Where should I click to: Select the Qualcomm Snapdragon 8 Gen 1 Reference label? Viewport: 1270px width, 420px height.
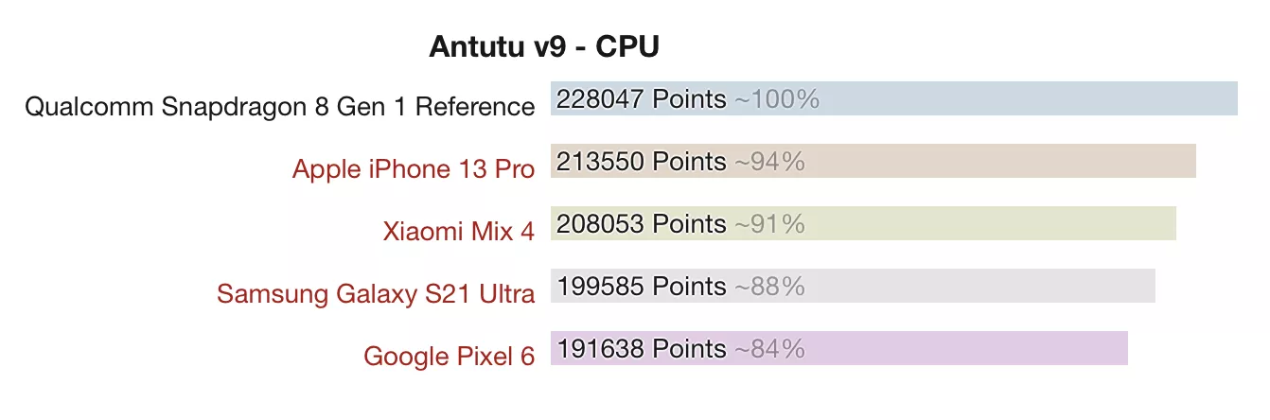coord(280,106)
